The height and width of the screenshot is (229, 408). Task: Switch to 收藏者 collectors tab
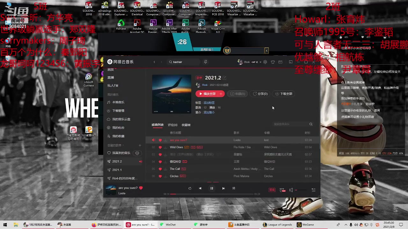pos(186,125)
